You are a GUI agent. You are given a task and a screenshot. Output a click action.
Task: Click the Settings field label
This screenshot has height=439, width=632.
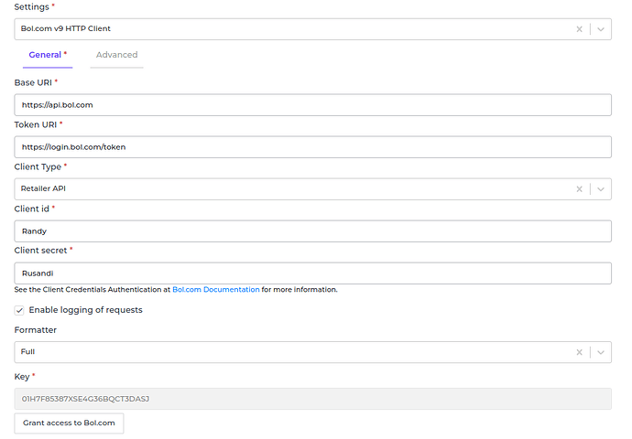pos(31,7)
